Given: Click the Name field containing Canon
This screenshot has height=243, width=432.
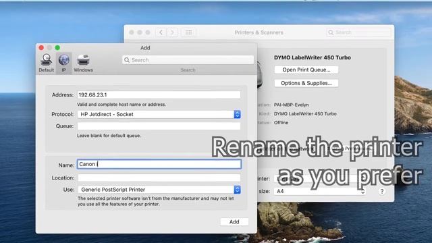Looking at the screenshot, I should pyautogui.click(x=159, y=164).
